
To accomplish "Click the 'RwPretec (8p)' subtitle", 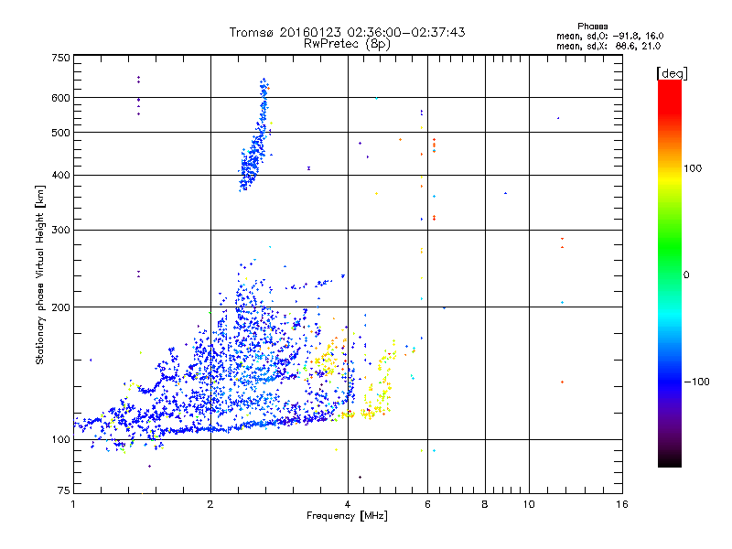I will (x=347, y=44).
